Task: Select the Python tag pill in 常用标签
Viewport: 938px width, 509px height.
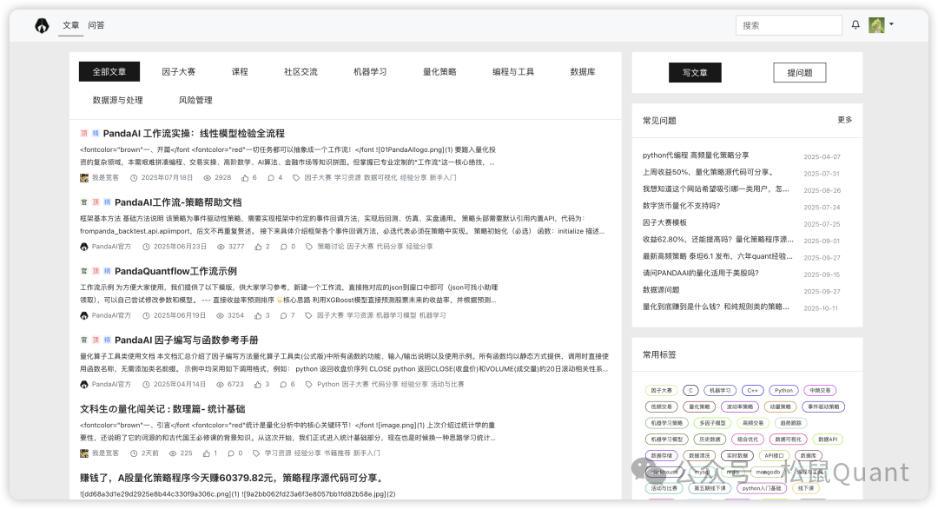Action: 783,390
